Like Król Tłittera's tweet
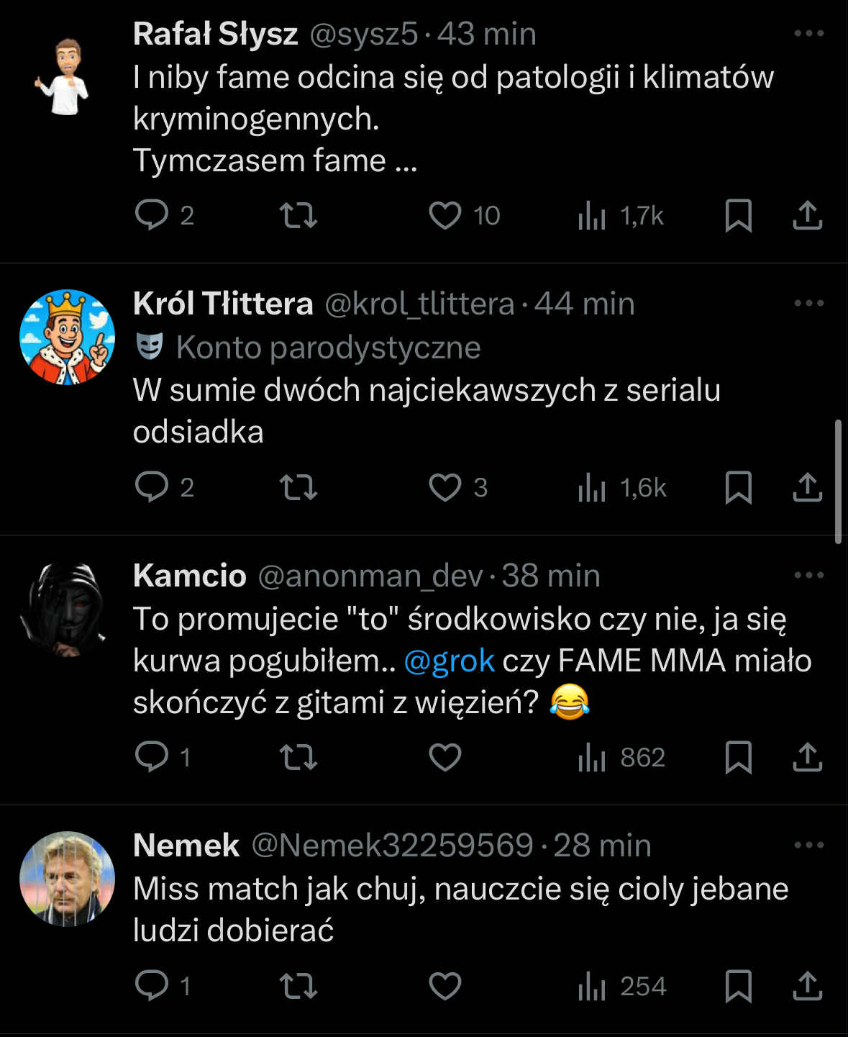848x1037 pixels. click(445, 487)
